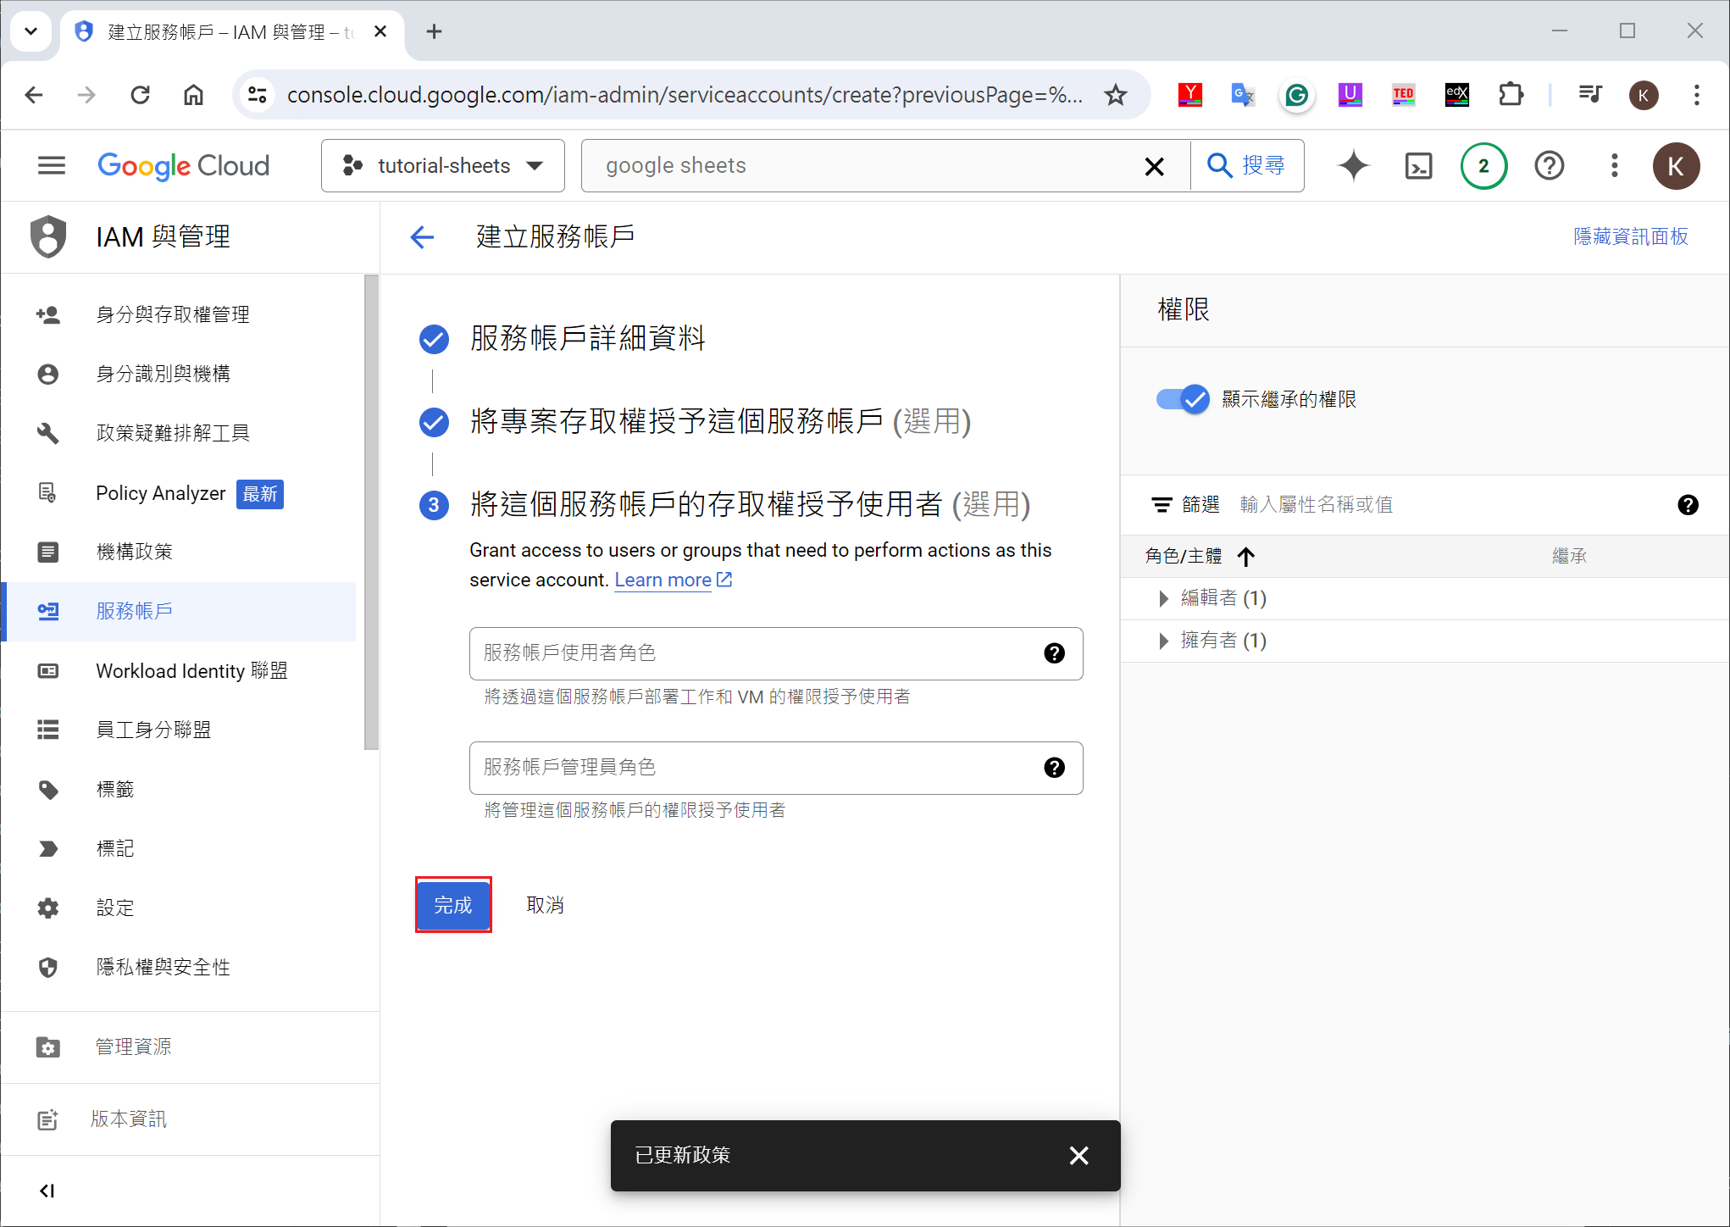This screenshot has width=1730, height=1227.
Task: Click the notifications badge showing 2
Action: (1483, 166)
